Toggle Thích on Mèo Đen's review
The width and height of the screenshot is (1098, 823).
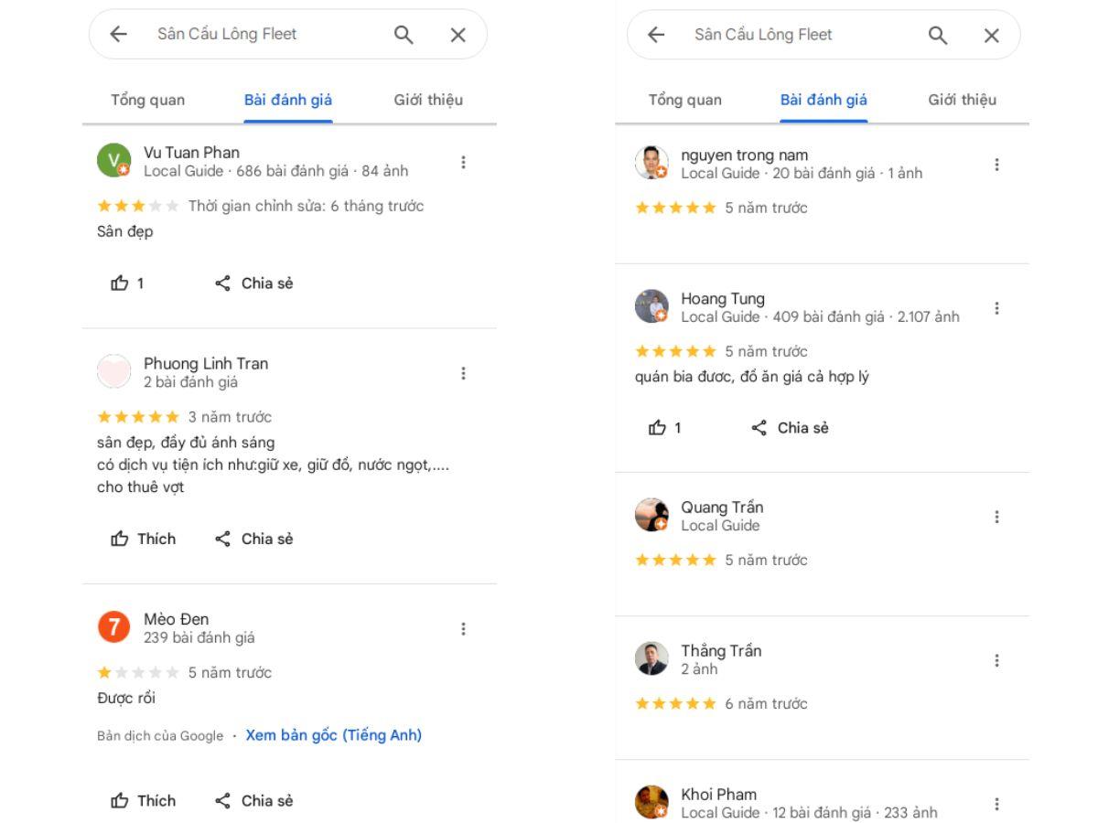143,801
